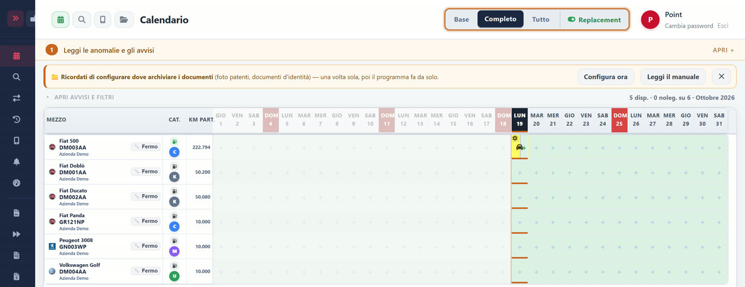Screen dimensions: 745x287
Task: Click the orange anomalies counter badge showing 1
Action: (51, 50)
